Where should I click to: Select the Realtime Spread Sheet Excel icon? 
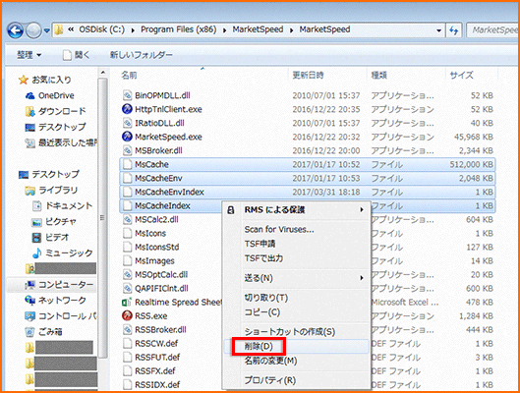click(x=127, y=303)
